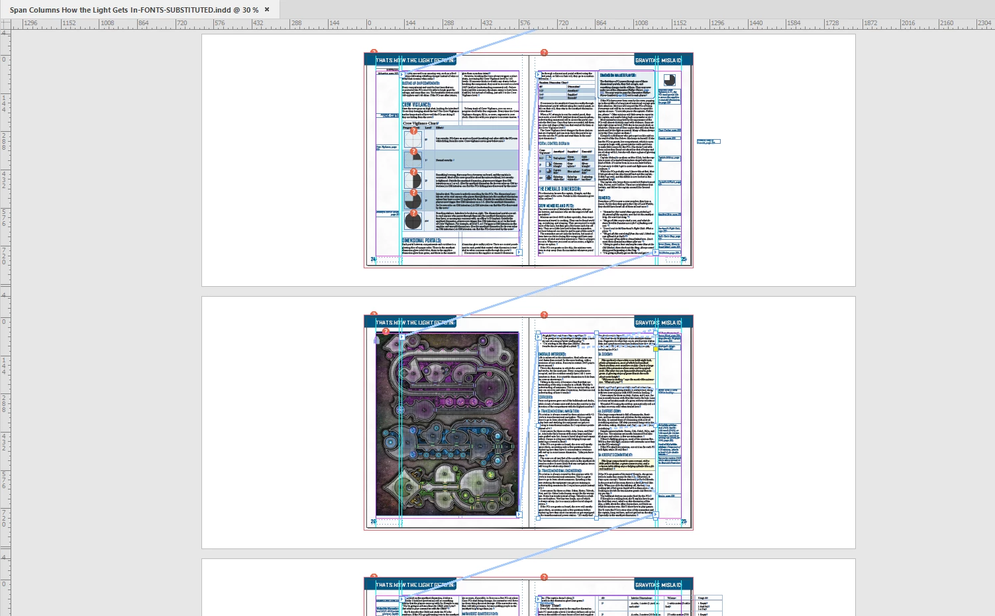Viewport: 995px width, 616px height.
Task: Grab left-middle handle of page 27 selected frame
Action: point(538,425)
